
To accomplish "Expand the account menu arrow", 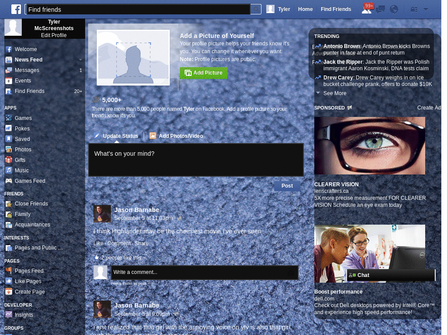I will [x=426, y=9].
